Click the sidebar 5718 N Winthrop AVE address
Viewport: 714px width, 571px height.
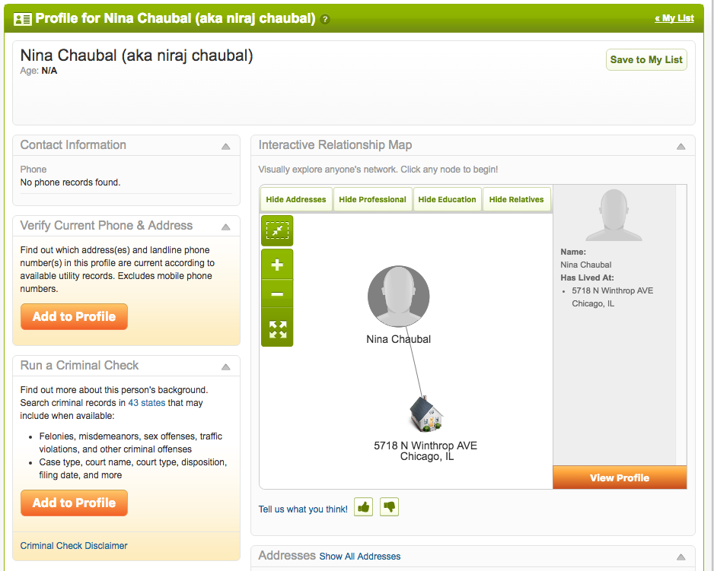613,297
